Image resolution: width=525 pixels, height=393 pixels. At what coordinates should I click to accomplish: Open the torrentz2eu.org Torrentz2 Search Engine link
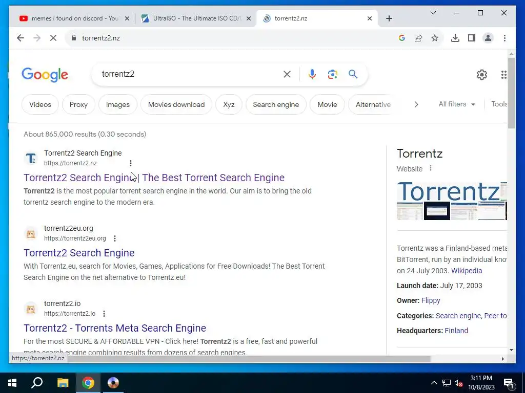(x=79, y=253)
